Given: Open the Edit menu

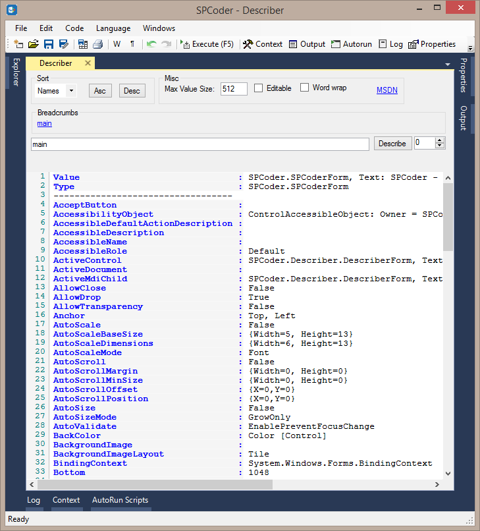Looking at the screenshot, I should [x=46, y=28].
